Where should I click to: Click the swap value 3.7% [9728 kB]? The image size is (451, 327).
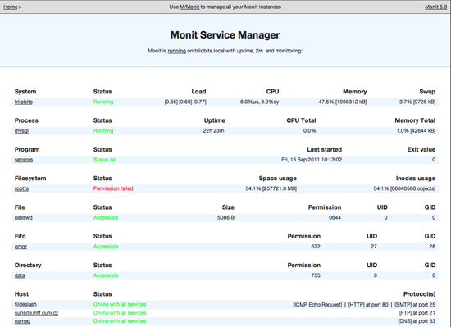point(417,102)
